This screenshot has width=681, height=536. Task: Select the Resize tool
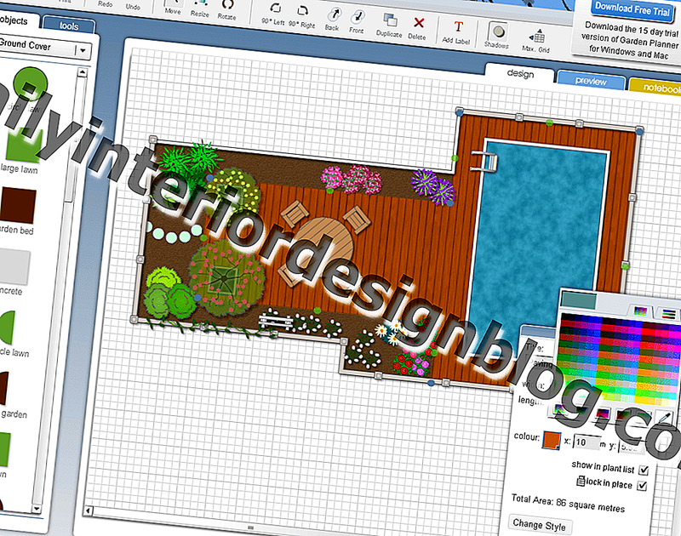tap(200, 9)
